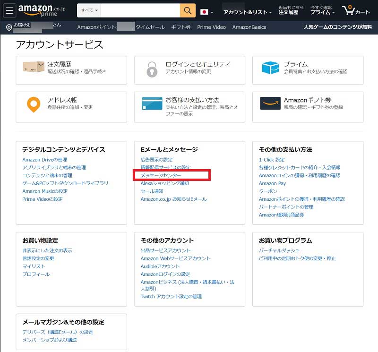Image resolution: width=378 pixels, height=352 pixels.
Task: Open 注文履歴 in the header
Action: 288,12
